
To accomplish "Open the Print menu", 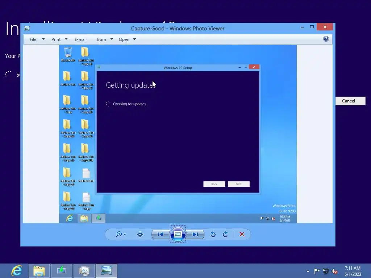I will click(x=56, y=39).
